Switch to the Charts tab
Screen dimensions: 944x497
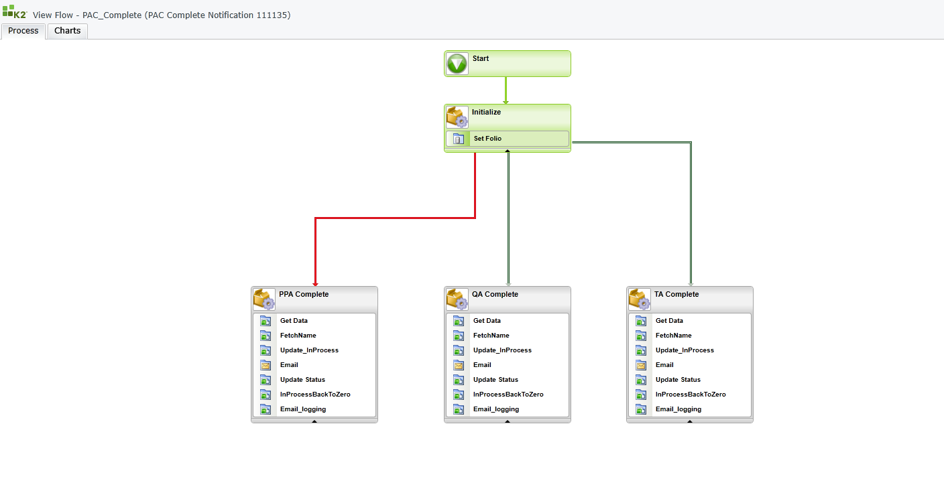[67, 31]
